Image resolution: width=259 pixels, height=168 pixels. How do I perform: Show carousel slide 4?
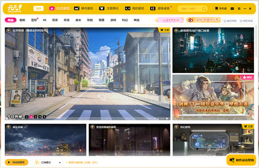pyautogui.click(x=40, y=117)
